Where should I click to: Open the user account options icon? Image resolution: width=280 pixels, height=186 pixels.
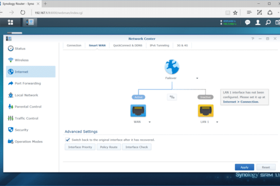pos(258,22)
